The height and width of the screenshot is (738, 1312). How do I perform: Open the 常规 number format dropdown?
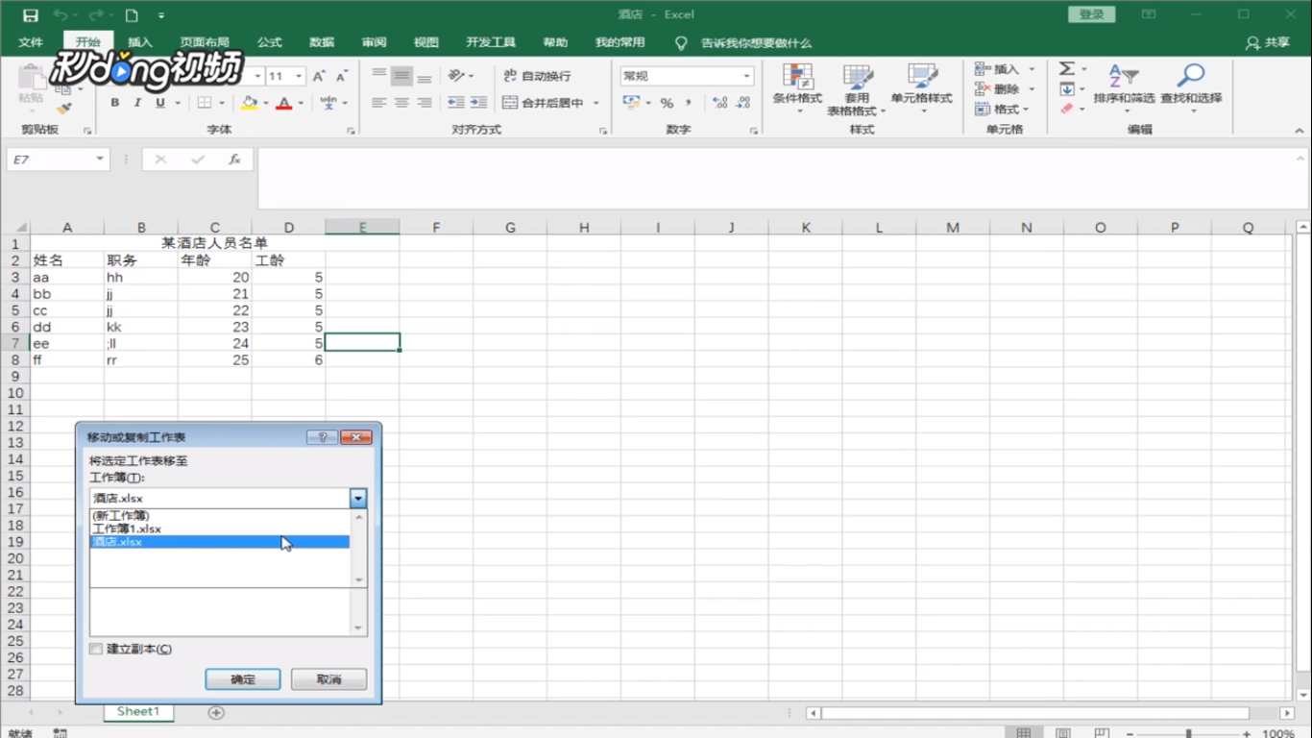[x=746, y=76]
